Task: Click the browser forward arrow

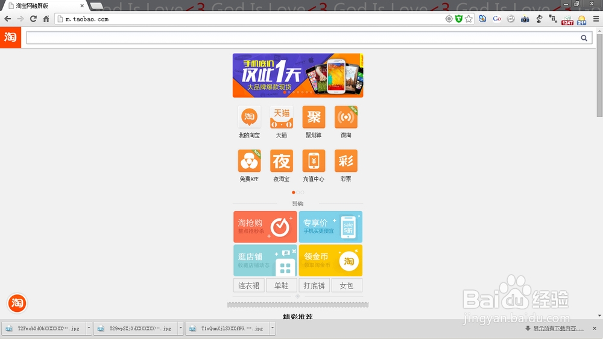Action: (x=21, y=19)
